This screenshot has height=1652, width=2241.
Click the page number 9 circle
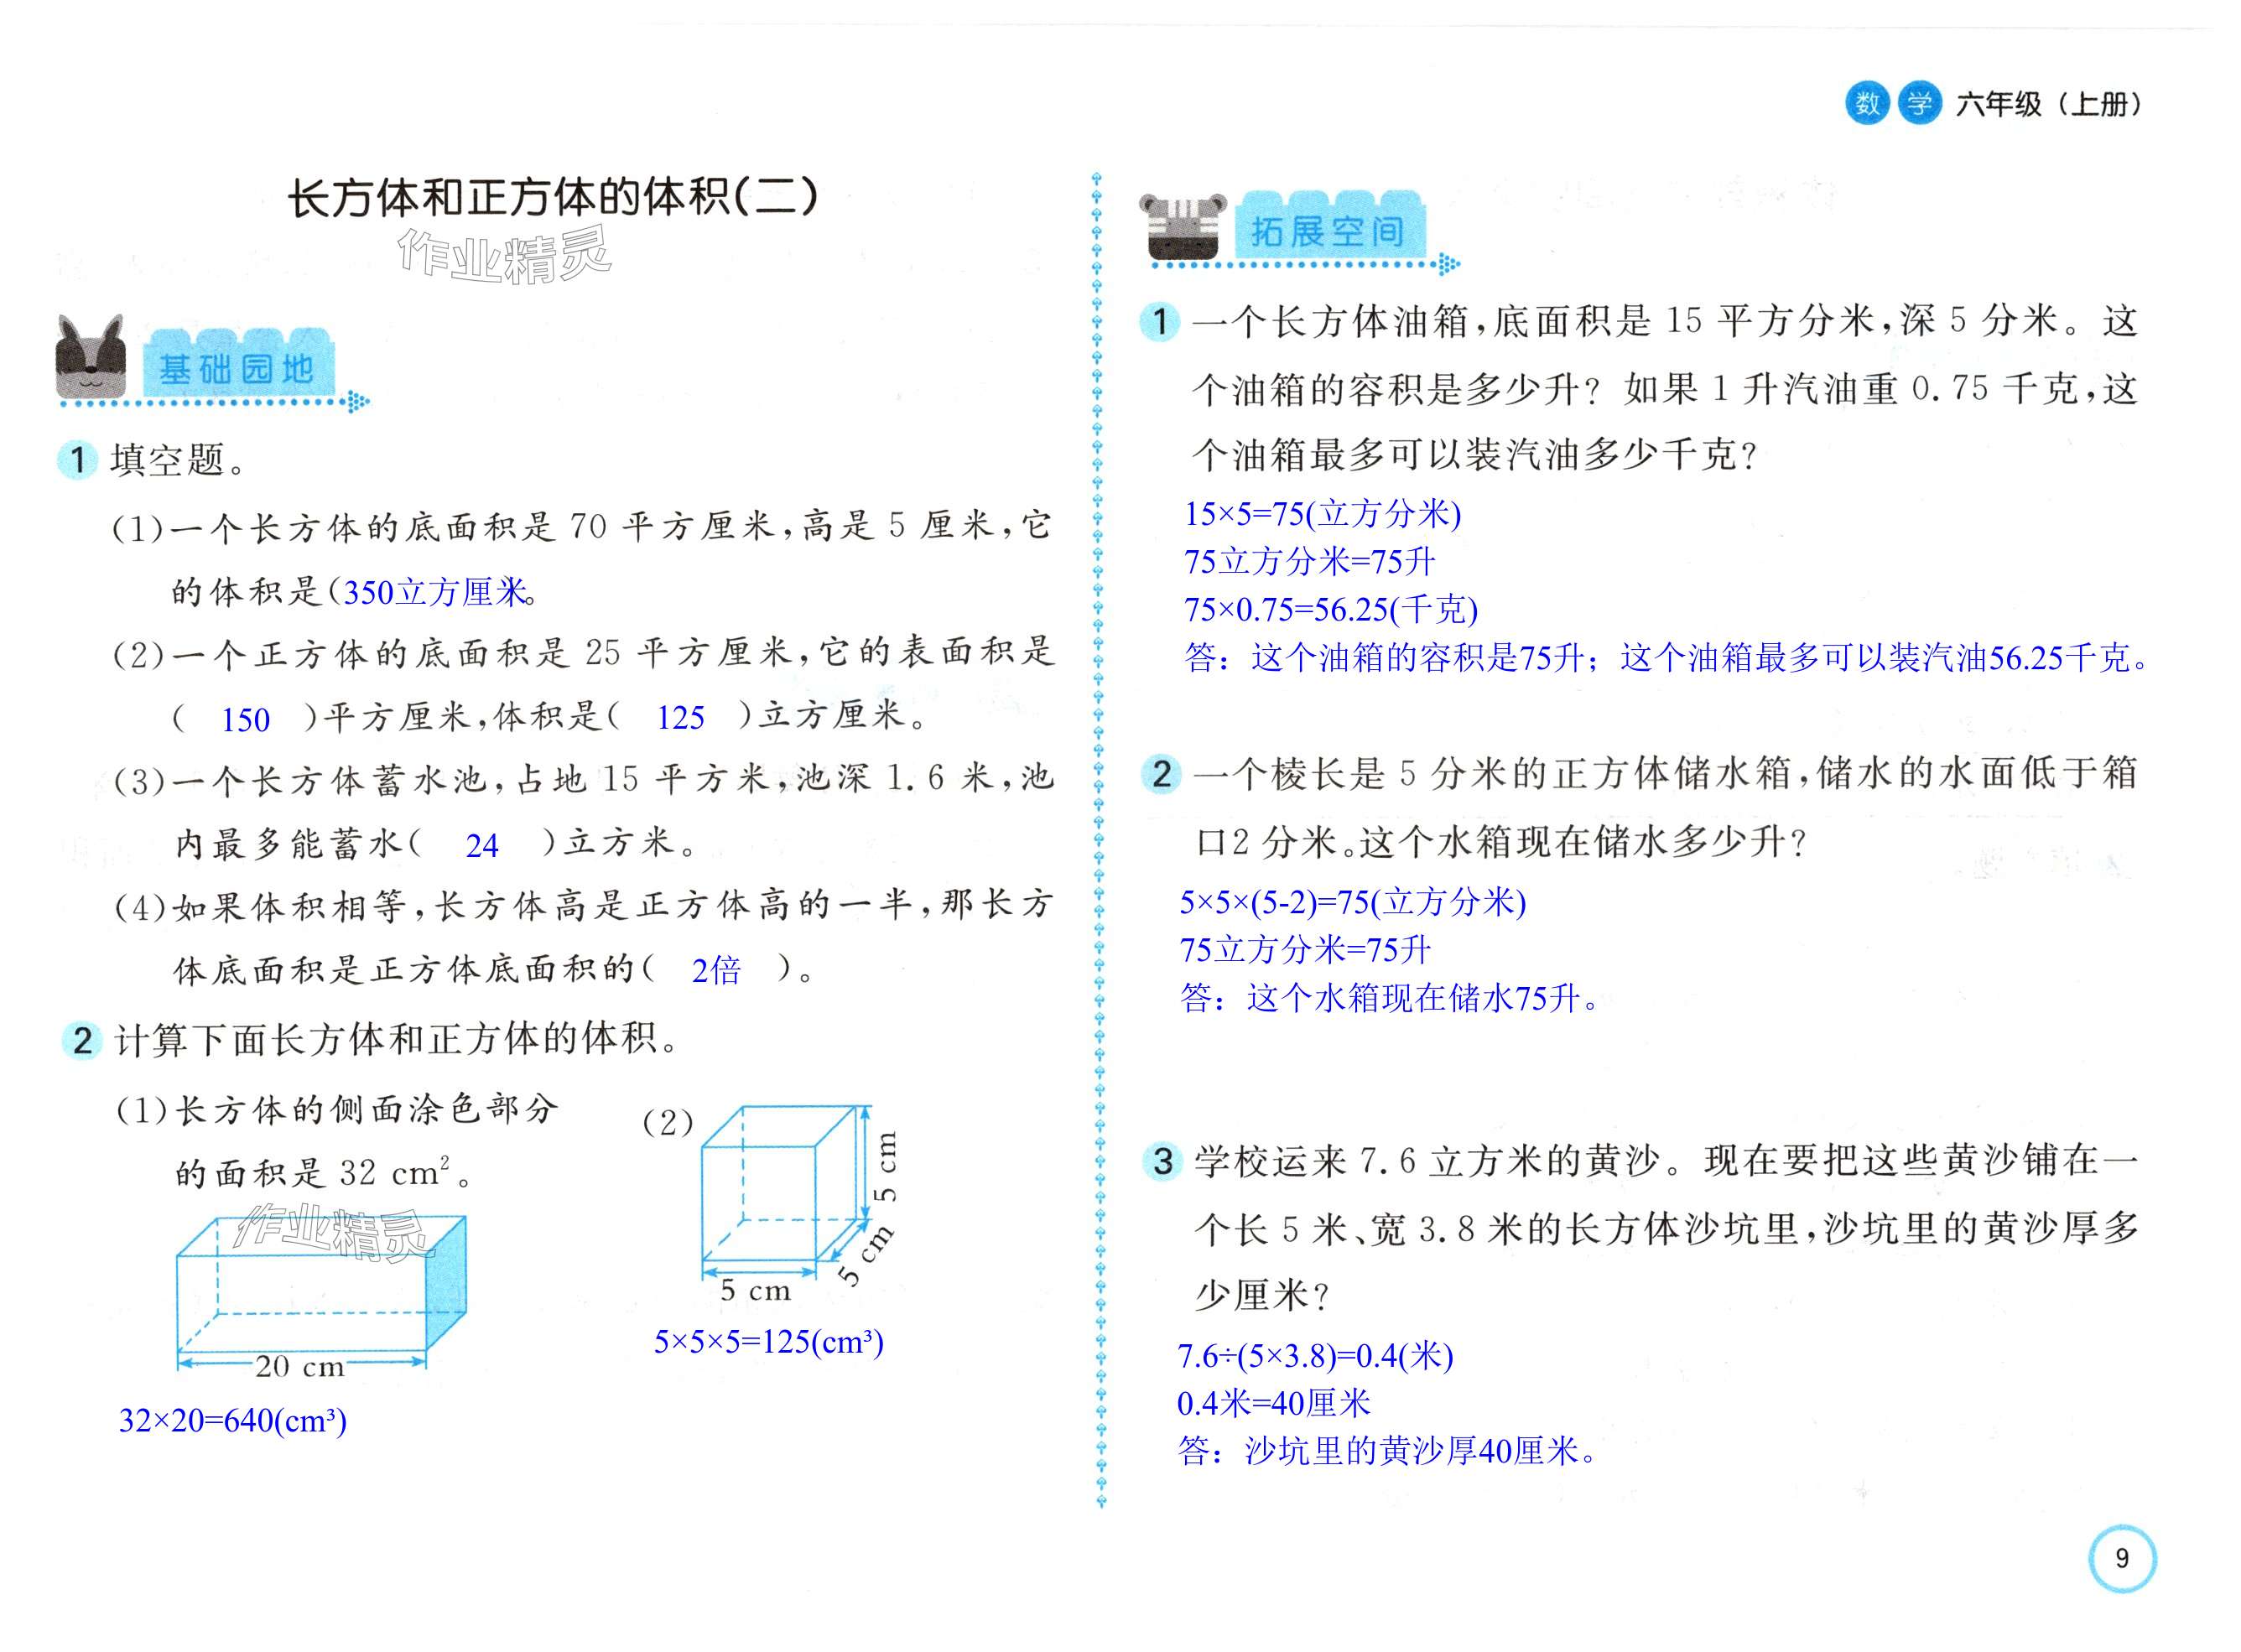(x=2122, y=1558)
